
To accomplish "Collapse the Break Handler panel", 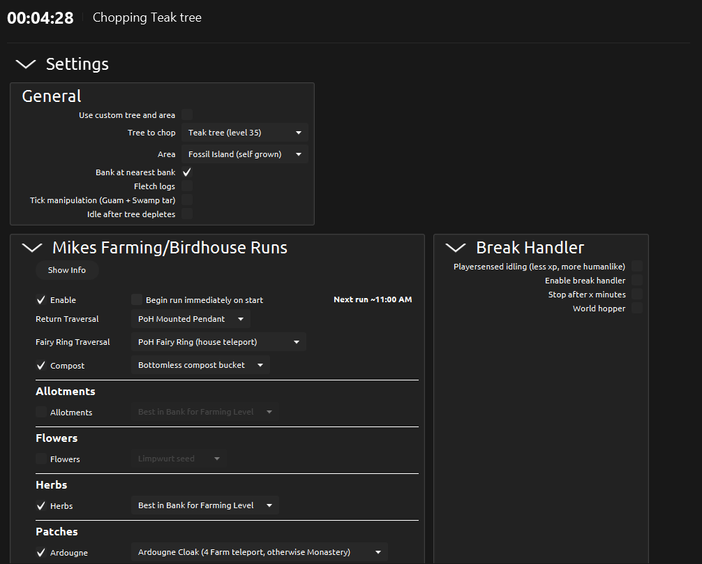I will (456, 248).
